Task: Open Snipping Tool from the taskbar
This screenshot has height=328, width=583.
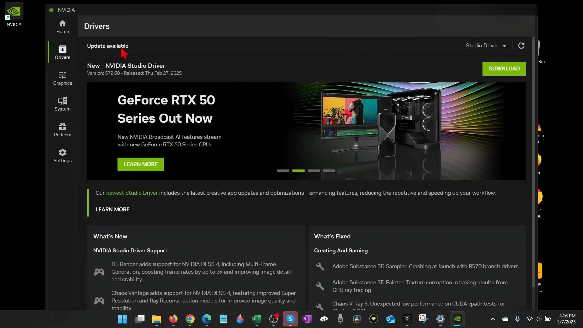Action: (424, 319)
